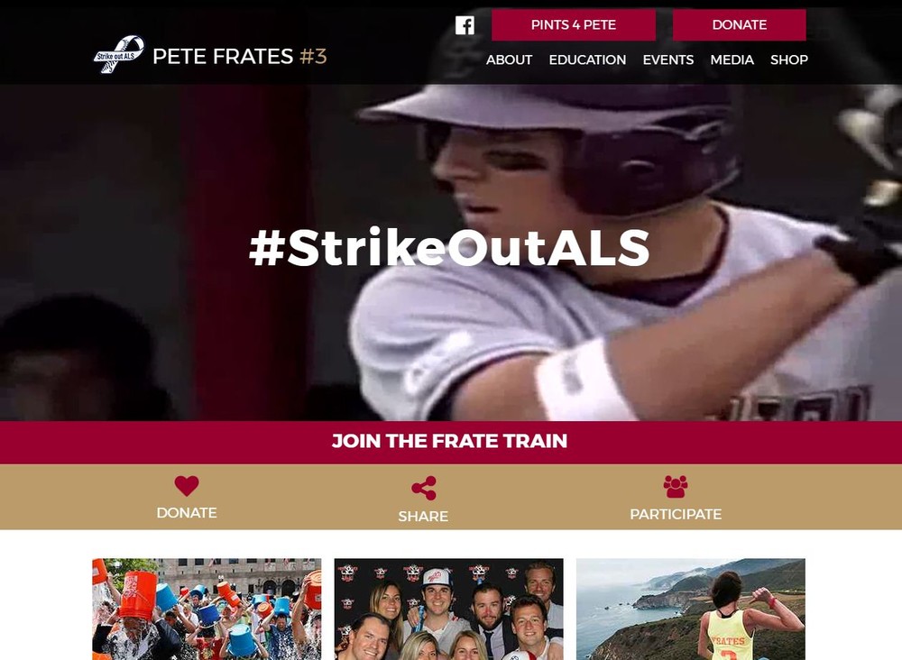
Task: Click the Join the Frate Train banner
Action: coord(450,441)
